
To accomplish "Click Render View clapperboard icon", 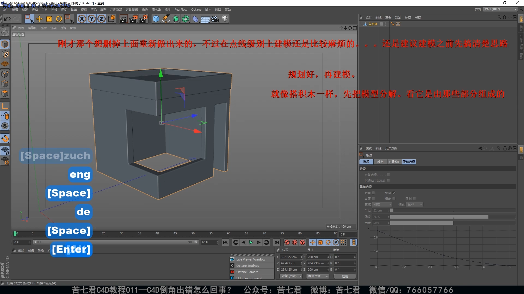I will tap(123, 19).
